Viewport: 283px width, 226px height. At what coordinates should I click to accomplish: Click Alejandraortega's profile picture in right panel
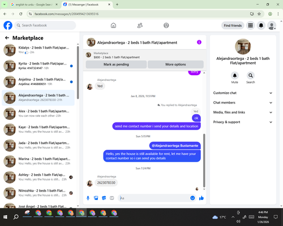click(243, 46)
